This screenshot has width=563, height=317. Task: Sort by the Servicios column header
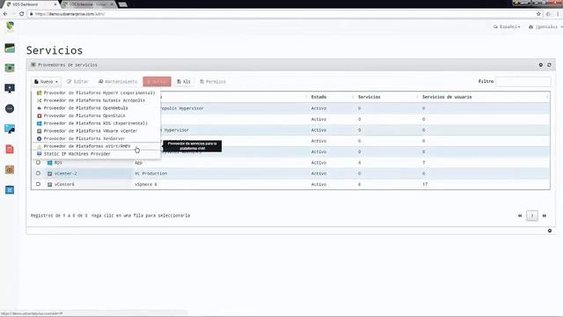tap(369, 97)
